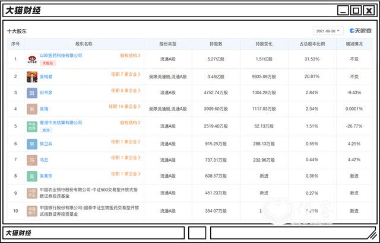380x243 pixels.
Task: Minimize the 大猫财经 window
Action: pyautogui.click(x=343, y=11)
